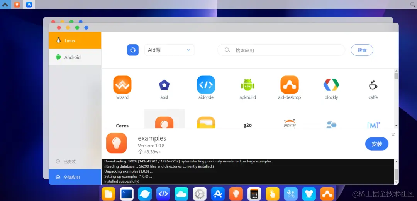Image resolution: width=417 pixels, height=201 pixels.
Task: Click the 'Version: 1.0.8' text
Action: pos(151,146)
